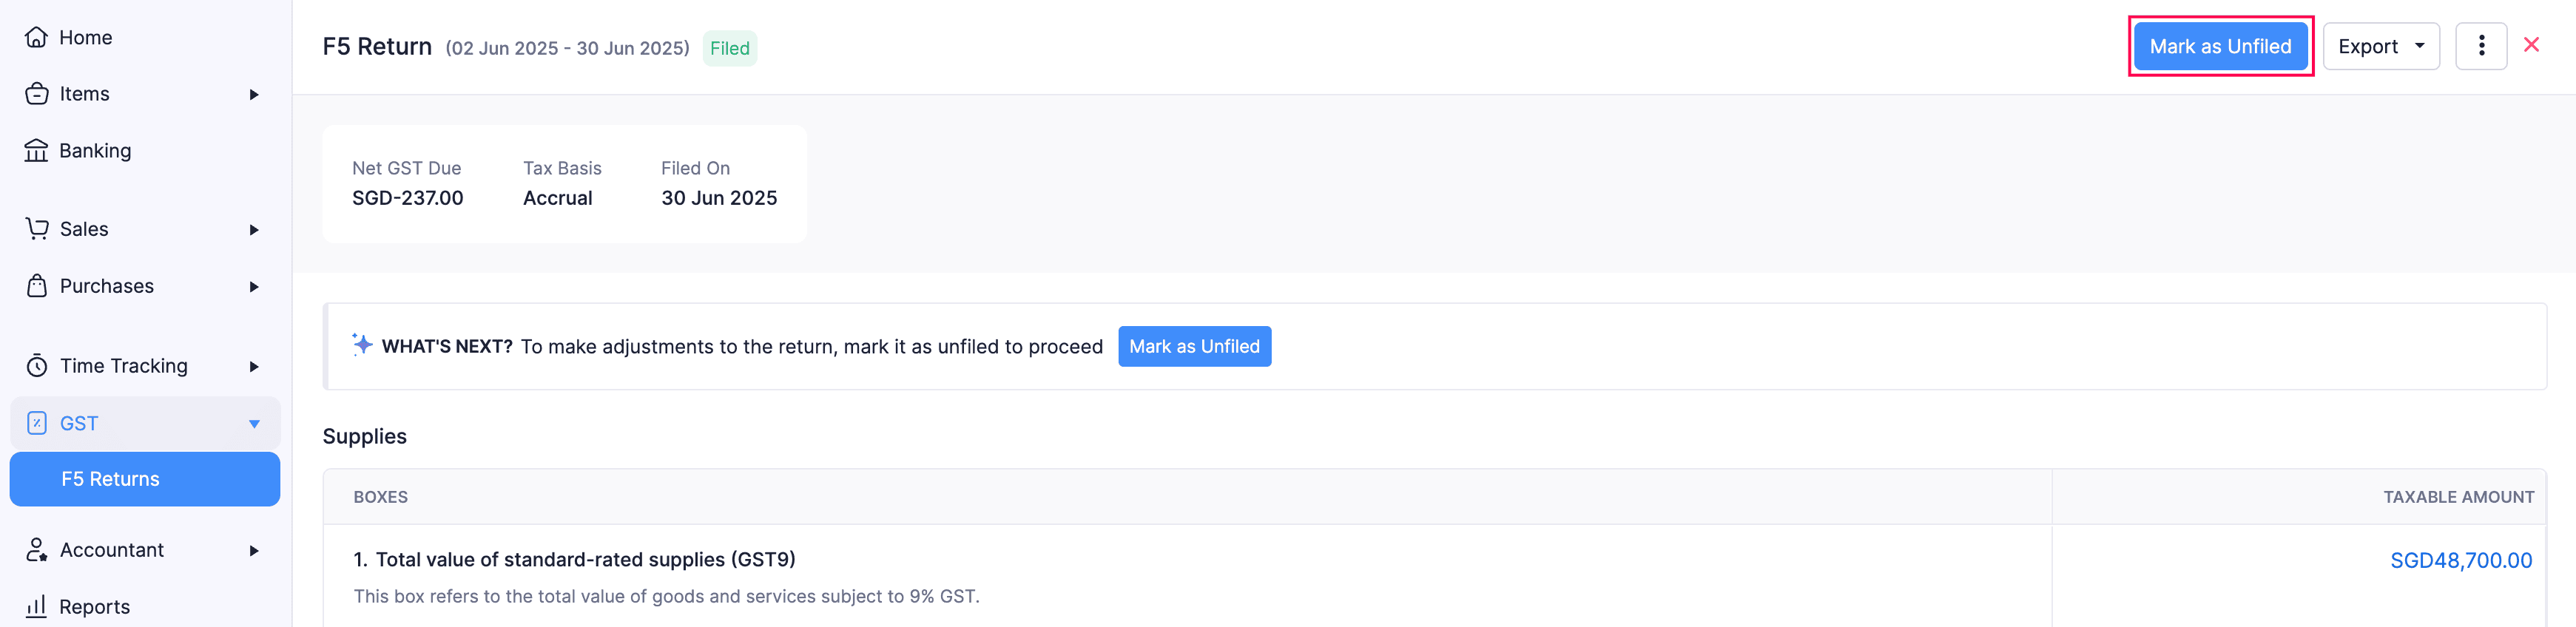The image size is (2576, 627).
Task: Click the Banking building icon
Action: pos(36,151)
